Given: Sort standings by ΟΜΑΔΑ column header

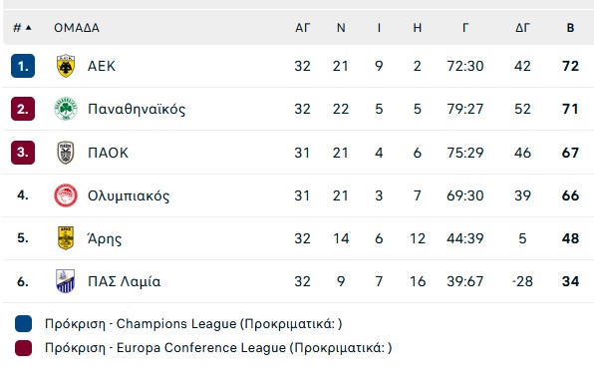Looking at the screenshot, I should click(77, 28).
